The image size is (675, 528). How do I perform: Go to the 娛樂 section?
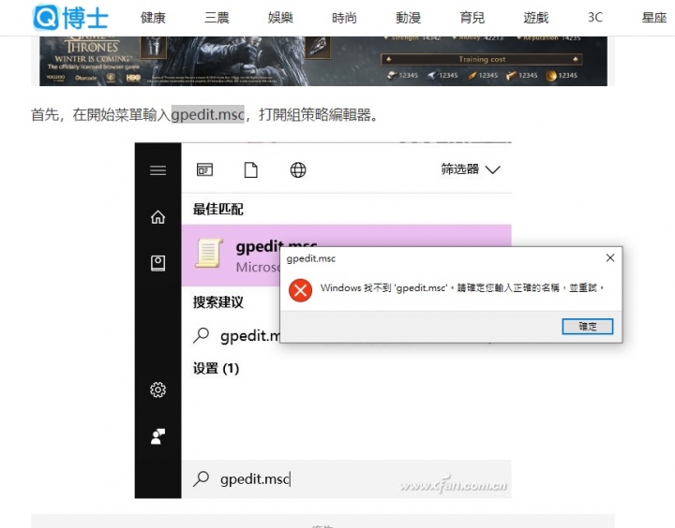pos(280,18)
